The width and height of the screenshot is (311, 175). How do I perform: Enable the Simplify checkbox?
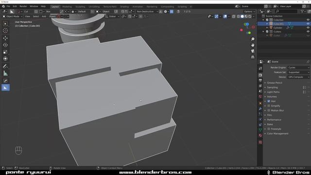coord(269,106)
